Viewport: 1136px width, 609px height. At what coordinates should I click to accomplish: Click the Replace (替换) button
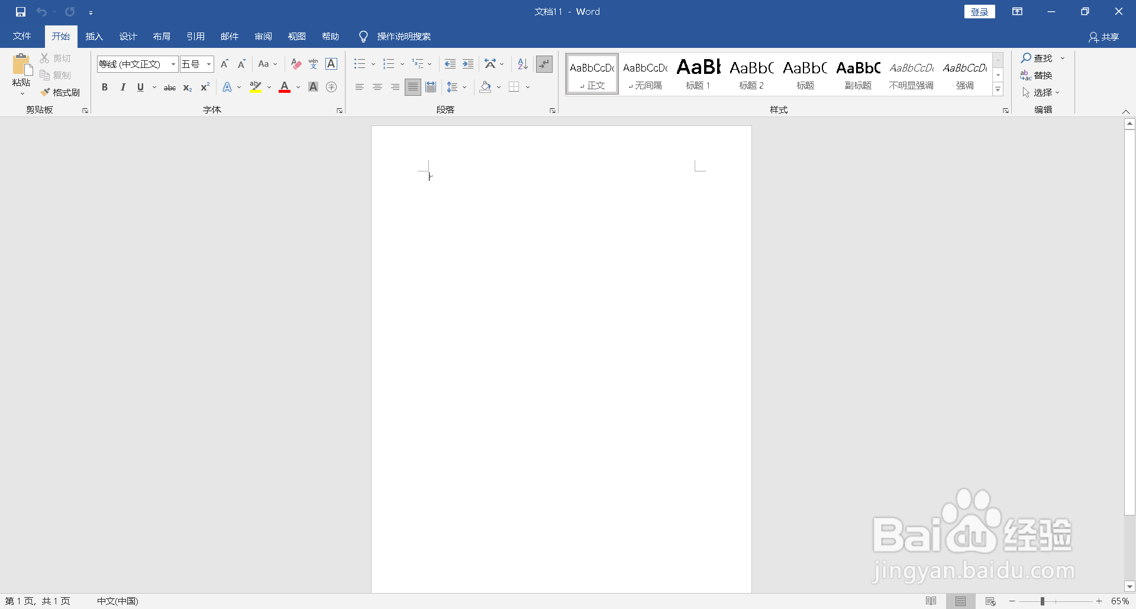1037,75
